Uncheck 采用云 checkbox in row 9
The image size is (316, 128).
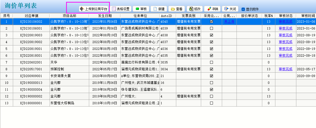pyautogui.click(x=211, y=76)
